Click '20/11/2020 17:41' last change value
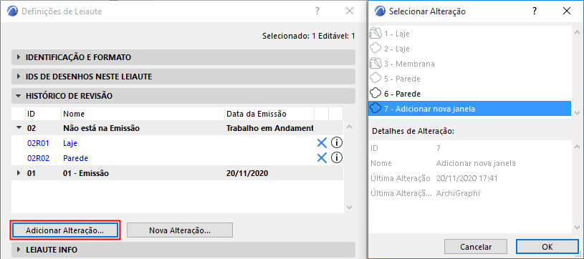The height and width of the screenshot is (259, 584). (x=466, y=178)
